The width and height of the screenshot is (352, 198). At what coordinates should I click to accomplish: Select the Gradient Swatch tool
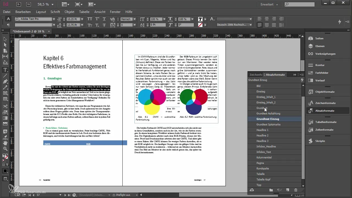point(5,118)
